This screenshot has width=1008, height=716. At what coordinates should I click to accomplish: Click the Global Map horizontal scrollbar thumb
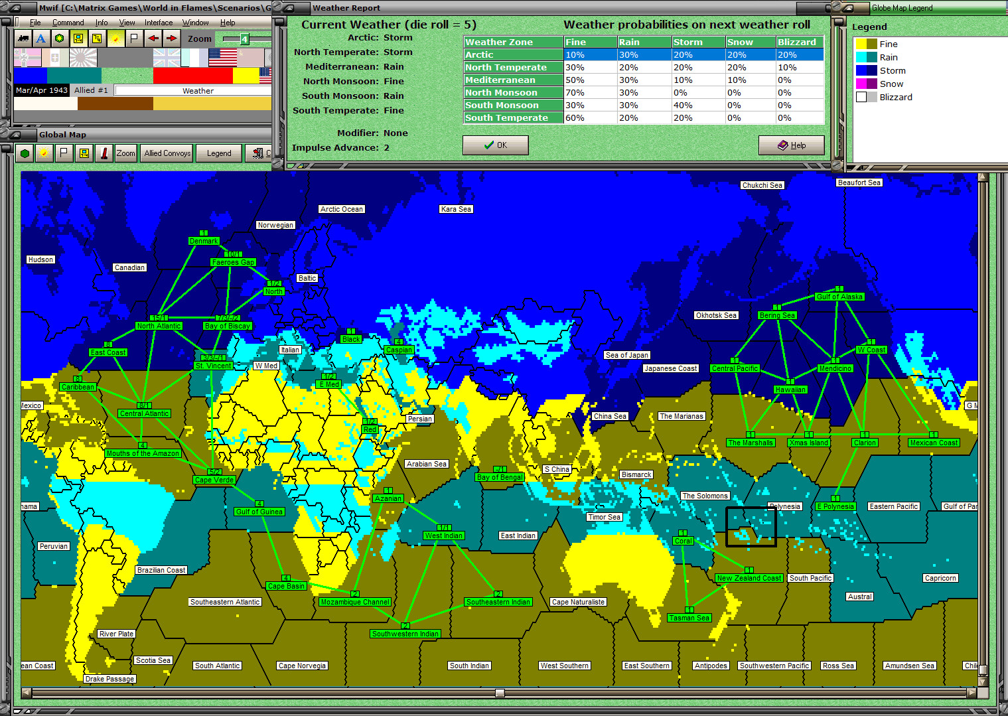pos(500,693)
